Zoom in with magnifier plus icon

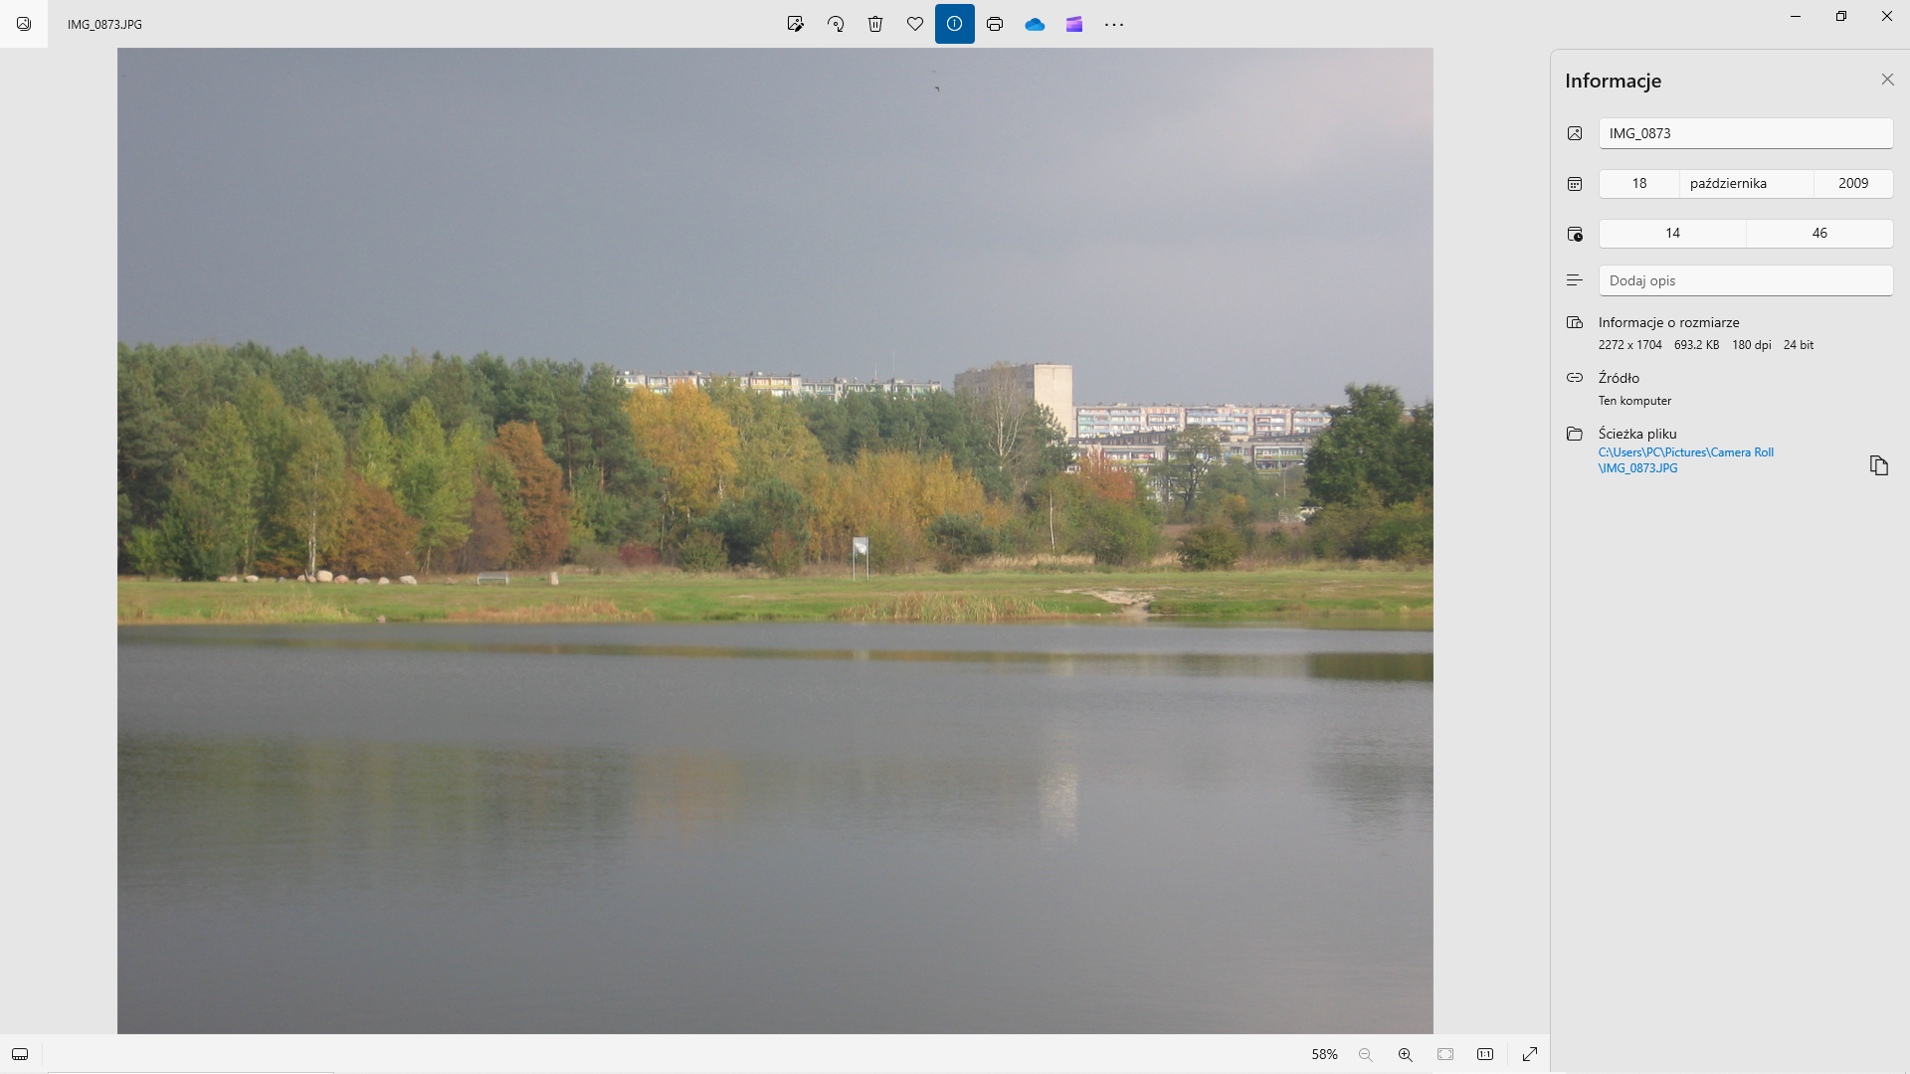[x=1405, y=1054]
